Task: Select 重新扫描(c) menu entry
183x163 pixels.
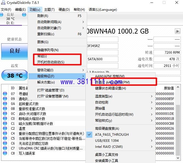Action: (58, 34)
